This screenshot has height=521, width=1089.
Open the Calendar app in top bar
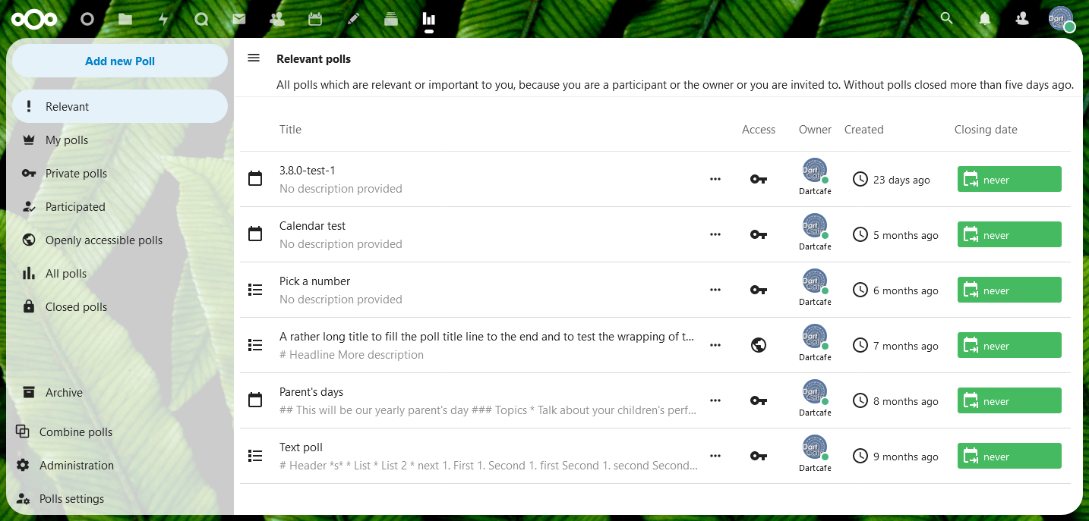tap(315, 19)
